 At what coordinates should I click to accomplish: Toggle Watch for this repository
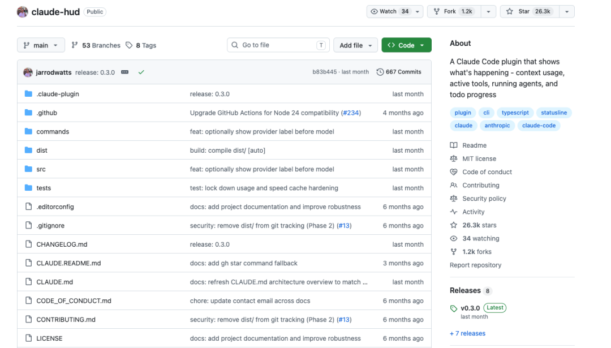pyautogui.click(x=390, y=11)
